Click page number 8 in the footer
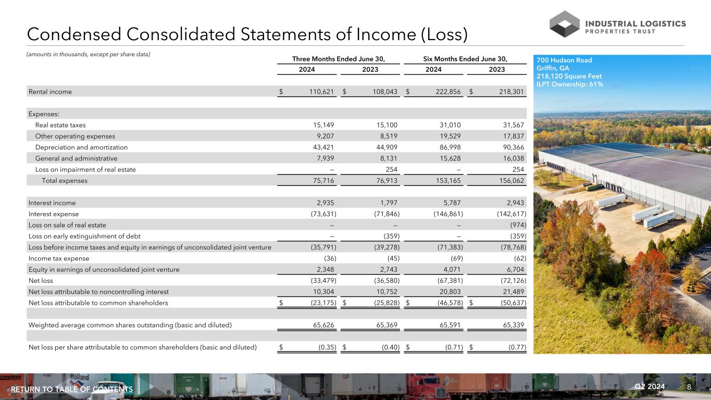Screen dimensions: 711x400 [689, 387]
